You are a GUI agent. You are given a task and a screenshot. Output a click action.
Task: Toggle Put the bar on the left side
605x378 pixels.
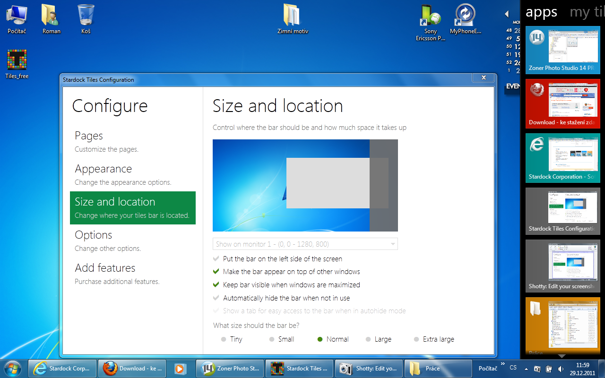(277, 259)
